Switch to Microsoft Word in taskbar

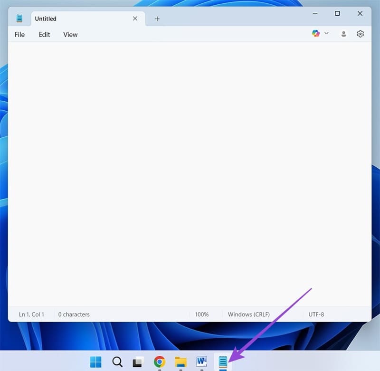(x=202, y=362)
